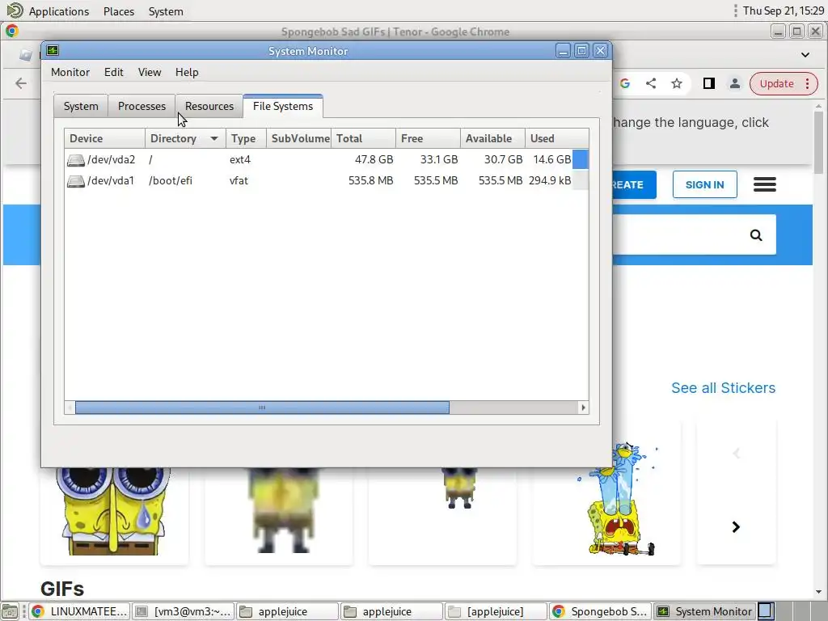Open the Edit menu in System Monitor

[113, 72]
